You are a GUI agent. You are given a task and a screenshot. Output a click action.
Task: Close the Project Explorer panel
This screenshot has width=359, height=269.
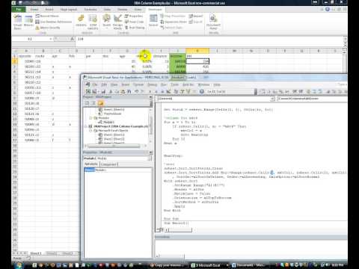[x=151, y=97]
